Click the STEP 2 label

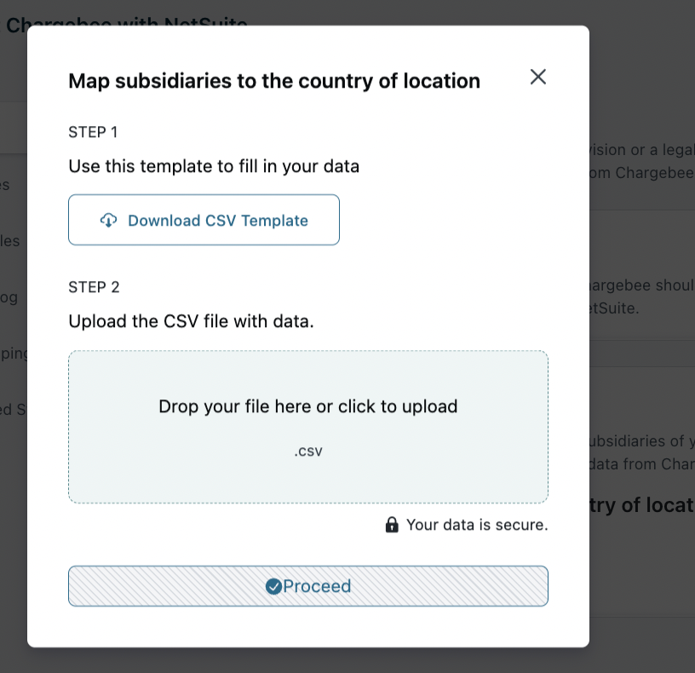coord(93,287)
